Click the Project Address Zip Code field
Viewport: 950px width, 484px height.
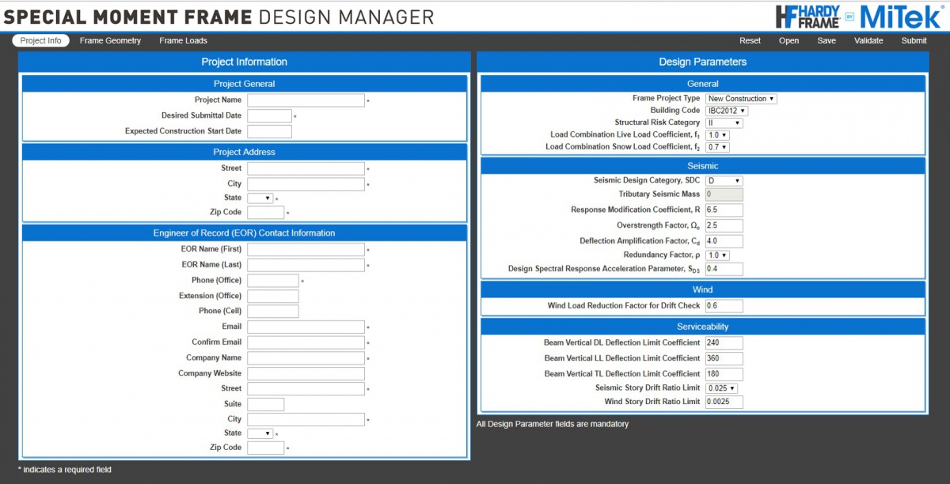click(x=265, y=212)
